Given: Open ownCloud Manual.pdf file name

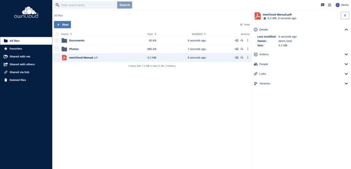Looking at the screenshot, I should point(83,58).
